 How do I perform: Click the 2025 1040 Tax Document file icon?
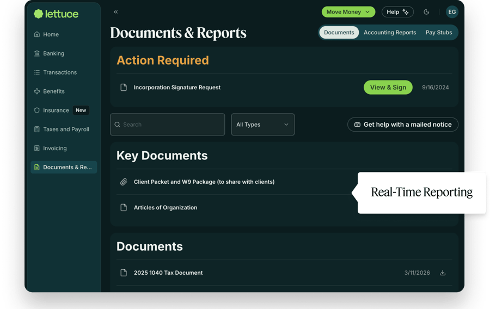pyautogui.click(x=124, y=273)
